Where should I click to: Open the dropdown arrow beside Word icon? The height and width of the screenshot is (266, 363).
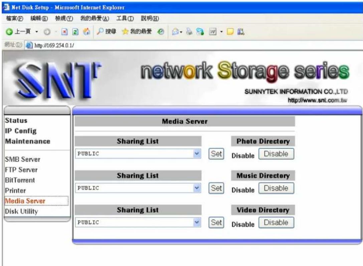221,31
